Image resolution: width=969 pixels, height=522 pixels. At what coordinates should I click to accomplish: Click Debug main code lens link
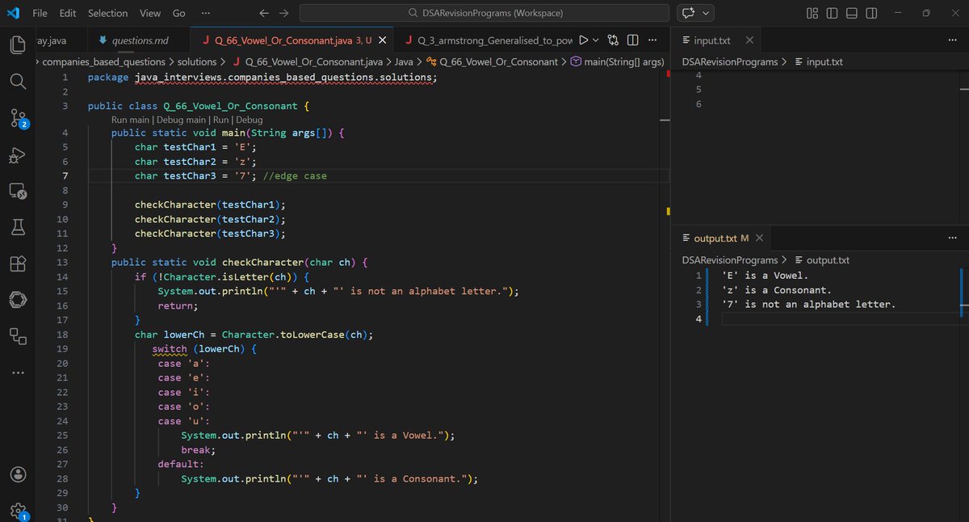[182, 120]
